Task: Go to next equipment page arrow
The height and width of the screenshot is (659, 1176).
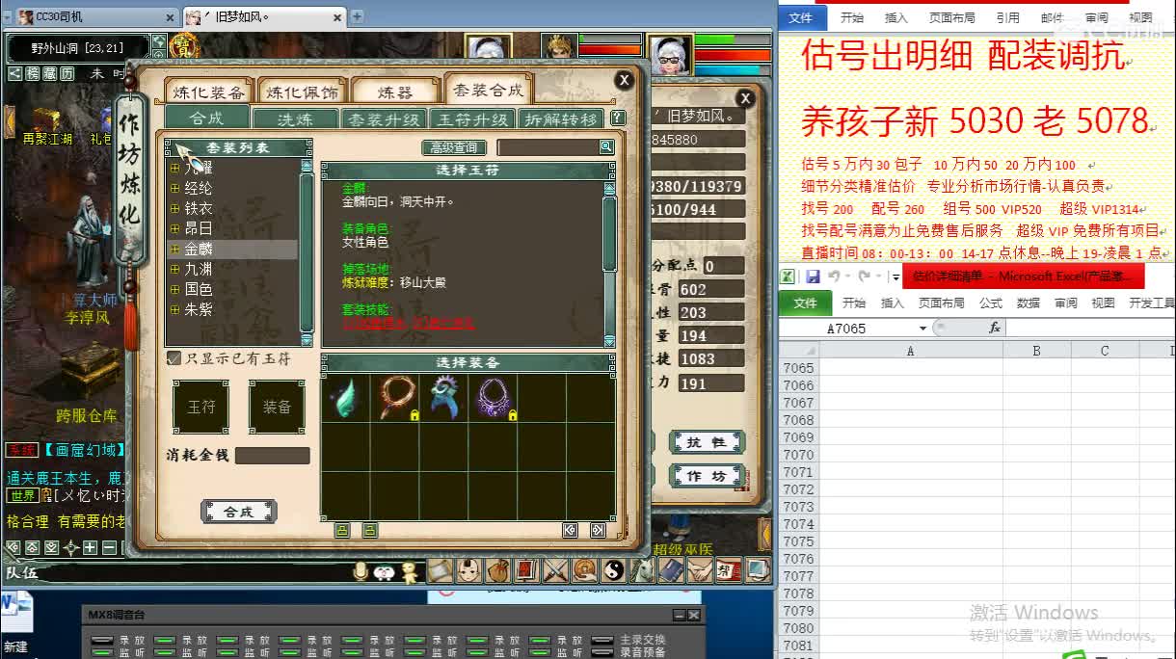Action: [598, 530]
